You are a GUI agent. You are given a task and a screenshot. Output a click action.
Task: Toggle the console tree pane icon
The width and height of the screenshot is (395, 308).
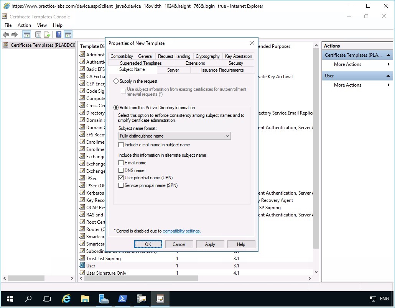pyautogui.click(x=26, y=34)
